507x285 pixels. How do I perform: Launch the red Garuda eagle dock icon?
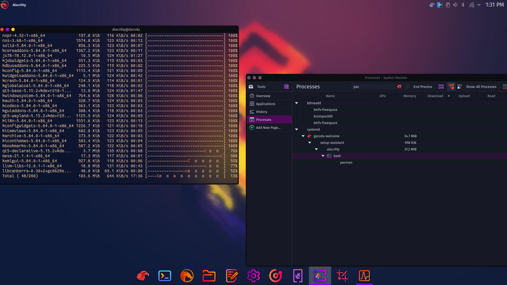point(143,275)
